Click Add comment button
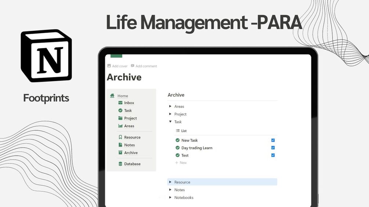369x207 pixels. [x=144, y=66]
